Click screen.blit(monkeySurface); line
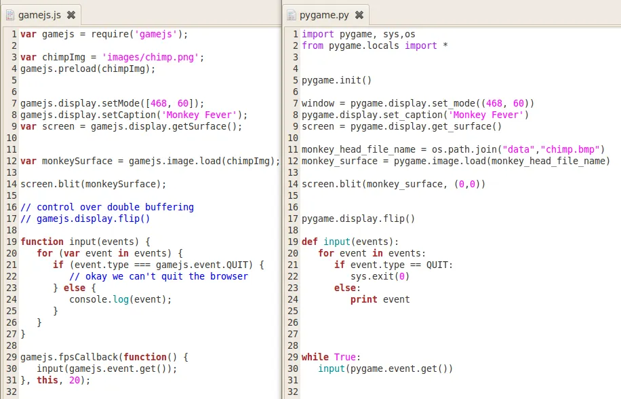This screenshot has width=621, height=399. 94,184
